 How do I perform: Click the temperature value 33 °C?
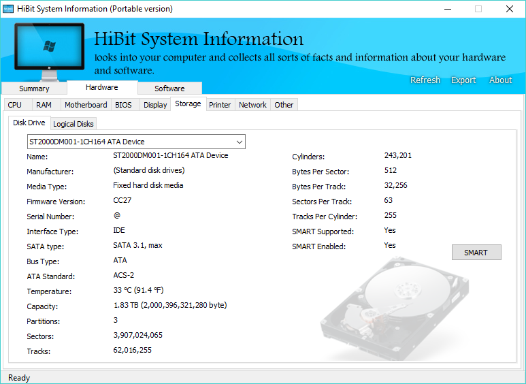point(139,290)
